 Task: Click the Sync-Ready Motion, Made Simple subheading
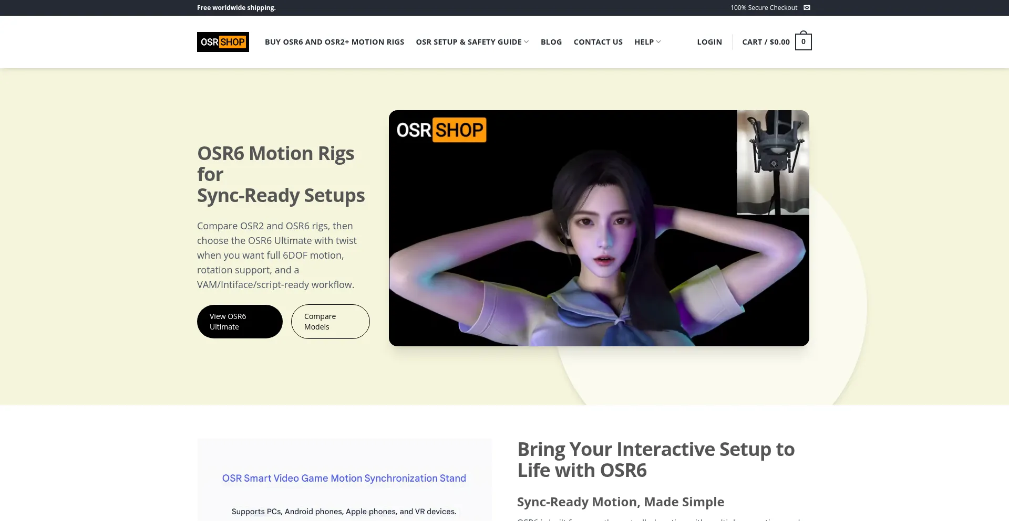click(x=621, y=502)
